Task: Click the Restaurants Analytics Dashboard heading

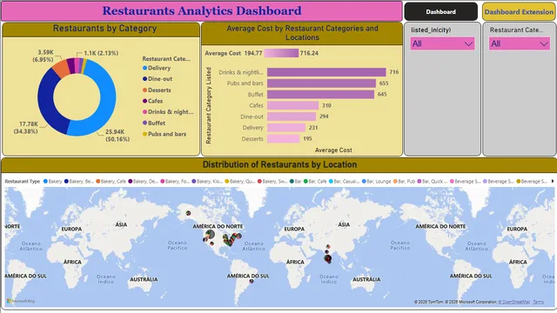Action: (202, 10)
